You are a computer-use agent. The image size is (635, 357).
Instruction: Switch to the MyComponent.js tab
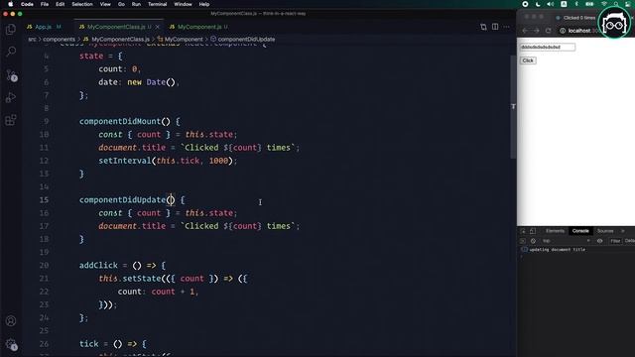(199, 27)
